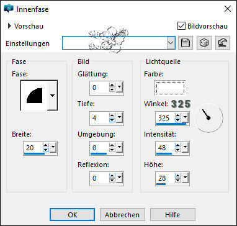
Task: Randomize parameters with the dice icon
Action: tap(204, 43)
